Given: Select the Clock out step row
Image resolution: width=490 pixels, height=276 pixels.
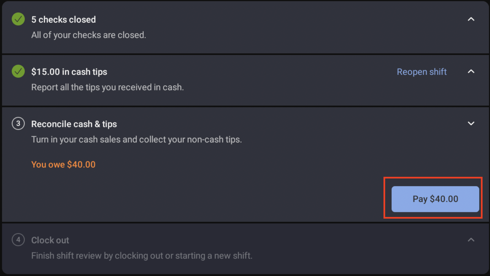Looking at the screenshot, I should click(50, 240).
